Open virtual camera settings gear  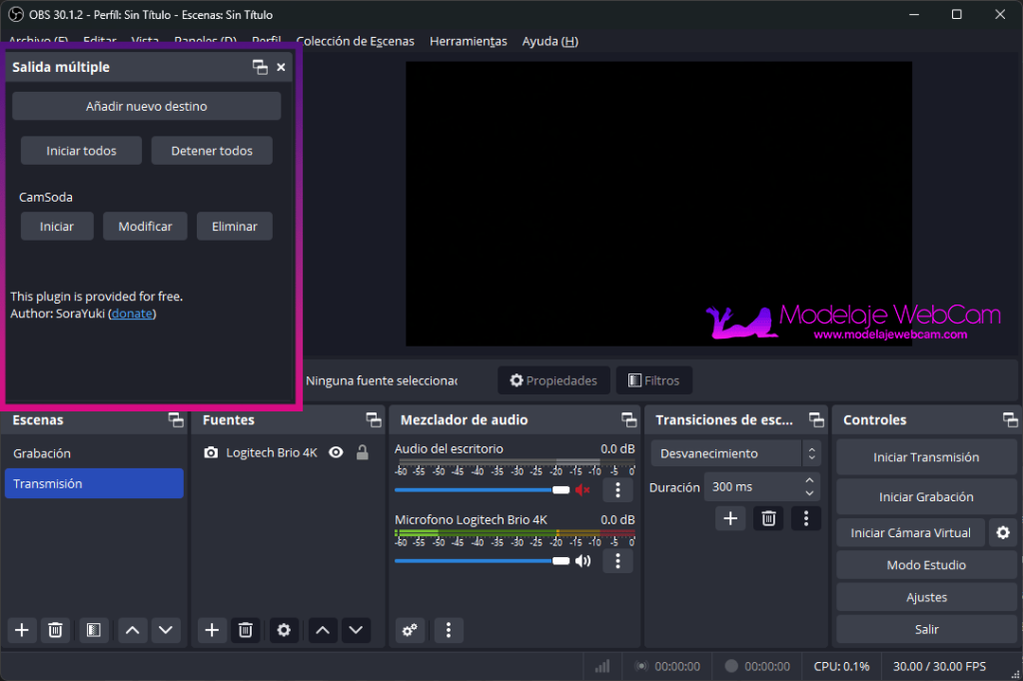click(1003, 533)
